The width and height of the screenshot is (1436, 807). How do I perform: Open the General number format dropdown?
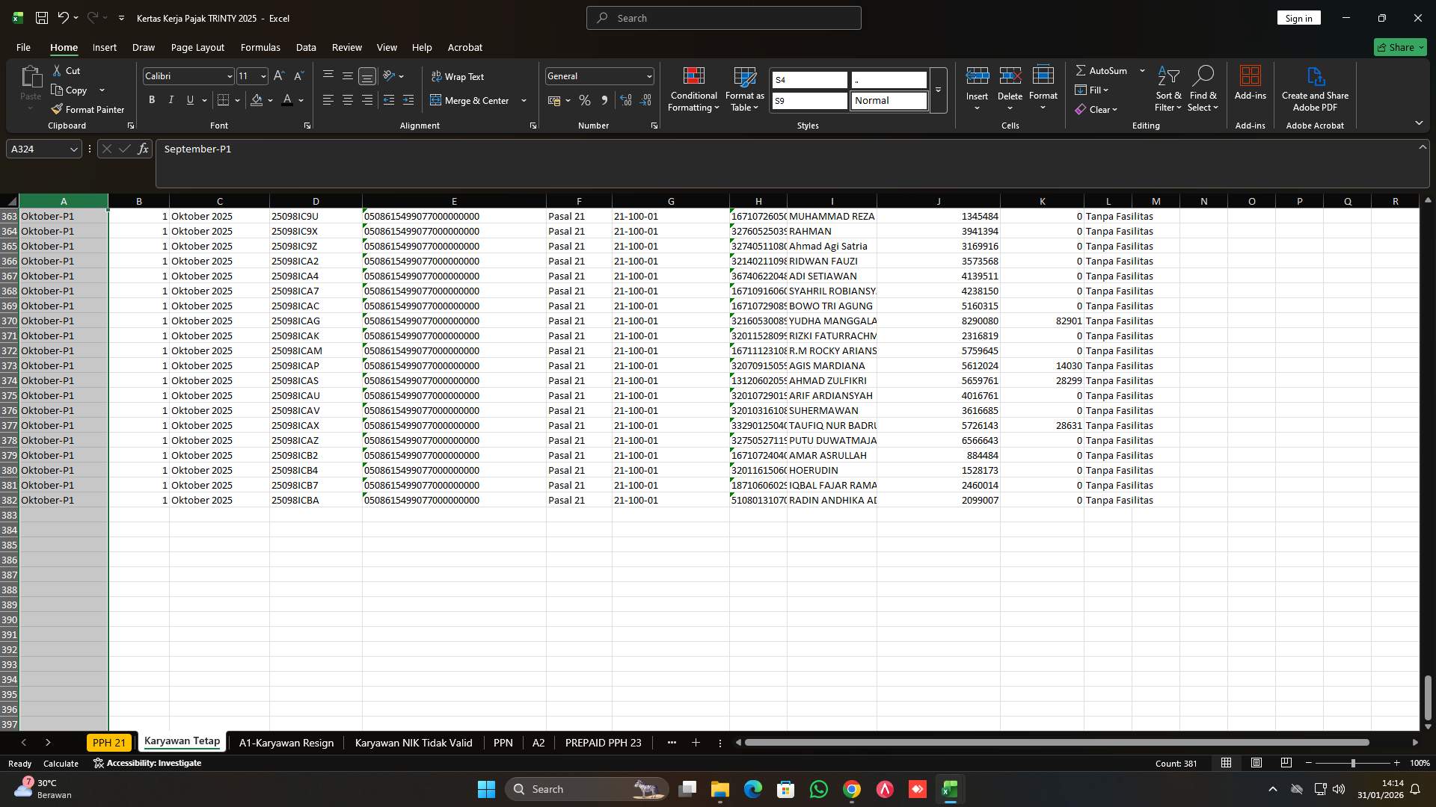pos(646,75)
